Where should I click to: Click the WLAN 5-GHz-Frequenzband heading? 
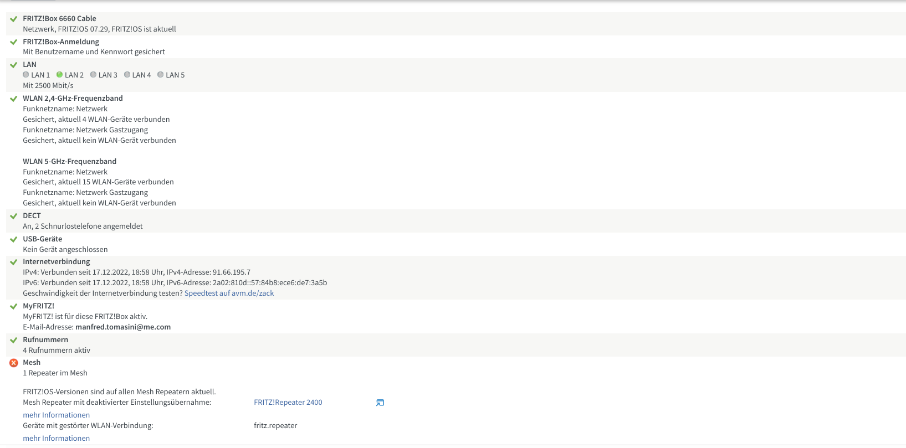69,161
